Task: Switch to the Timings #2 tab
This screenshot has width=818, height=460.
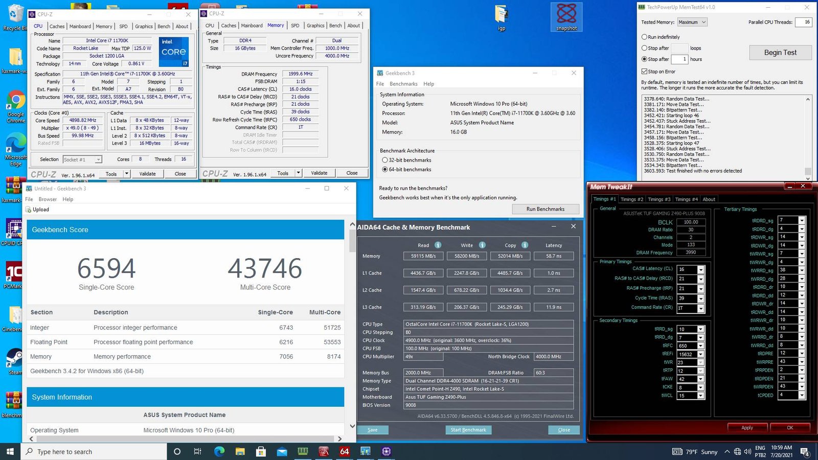Action: click(632, 199)
